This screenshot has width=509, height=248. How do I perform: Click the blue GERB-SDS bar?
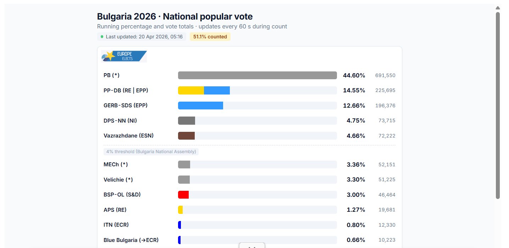tap(200, 106)
